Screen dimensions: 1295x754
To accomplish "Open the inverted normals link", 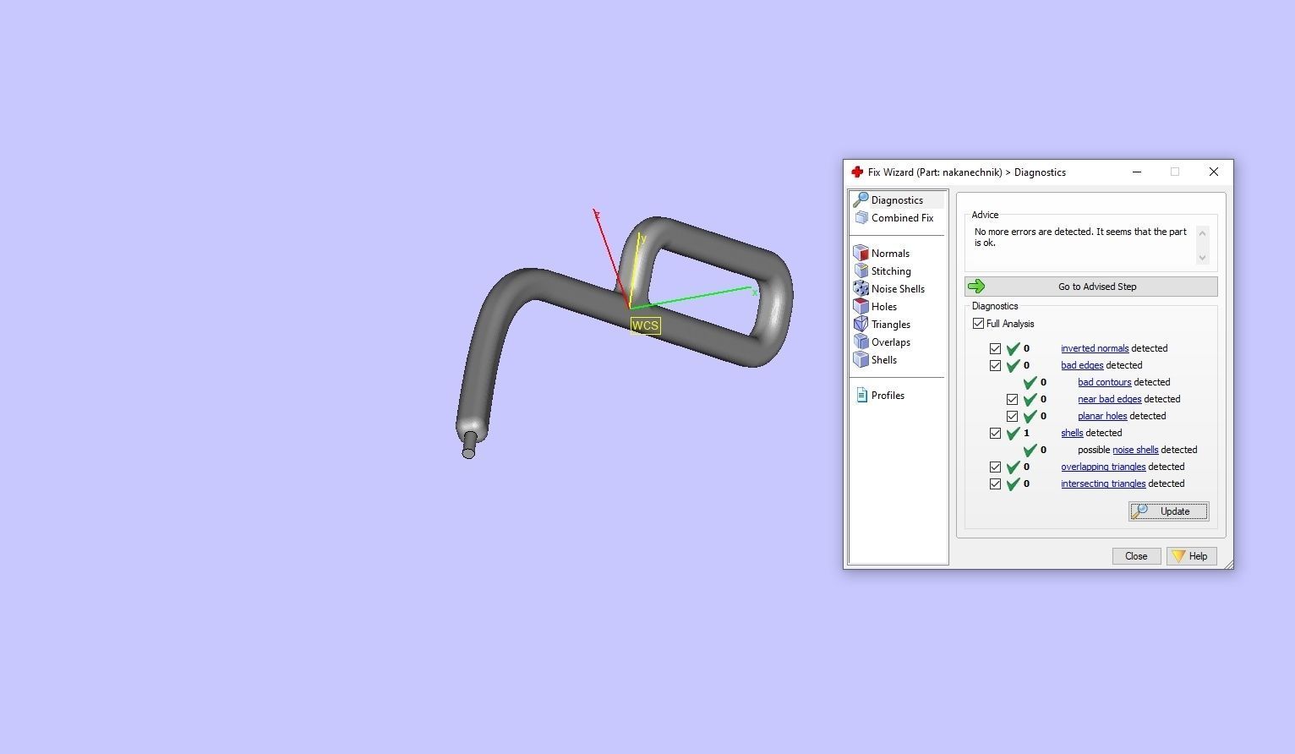I will (x=1095, y=348).
